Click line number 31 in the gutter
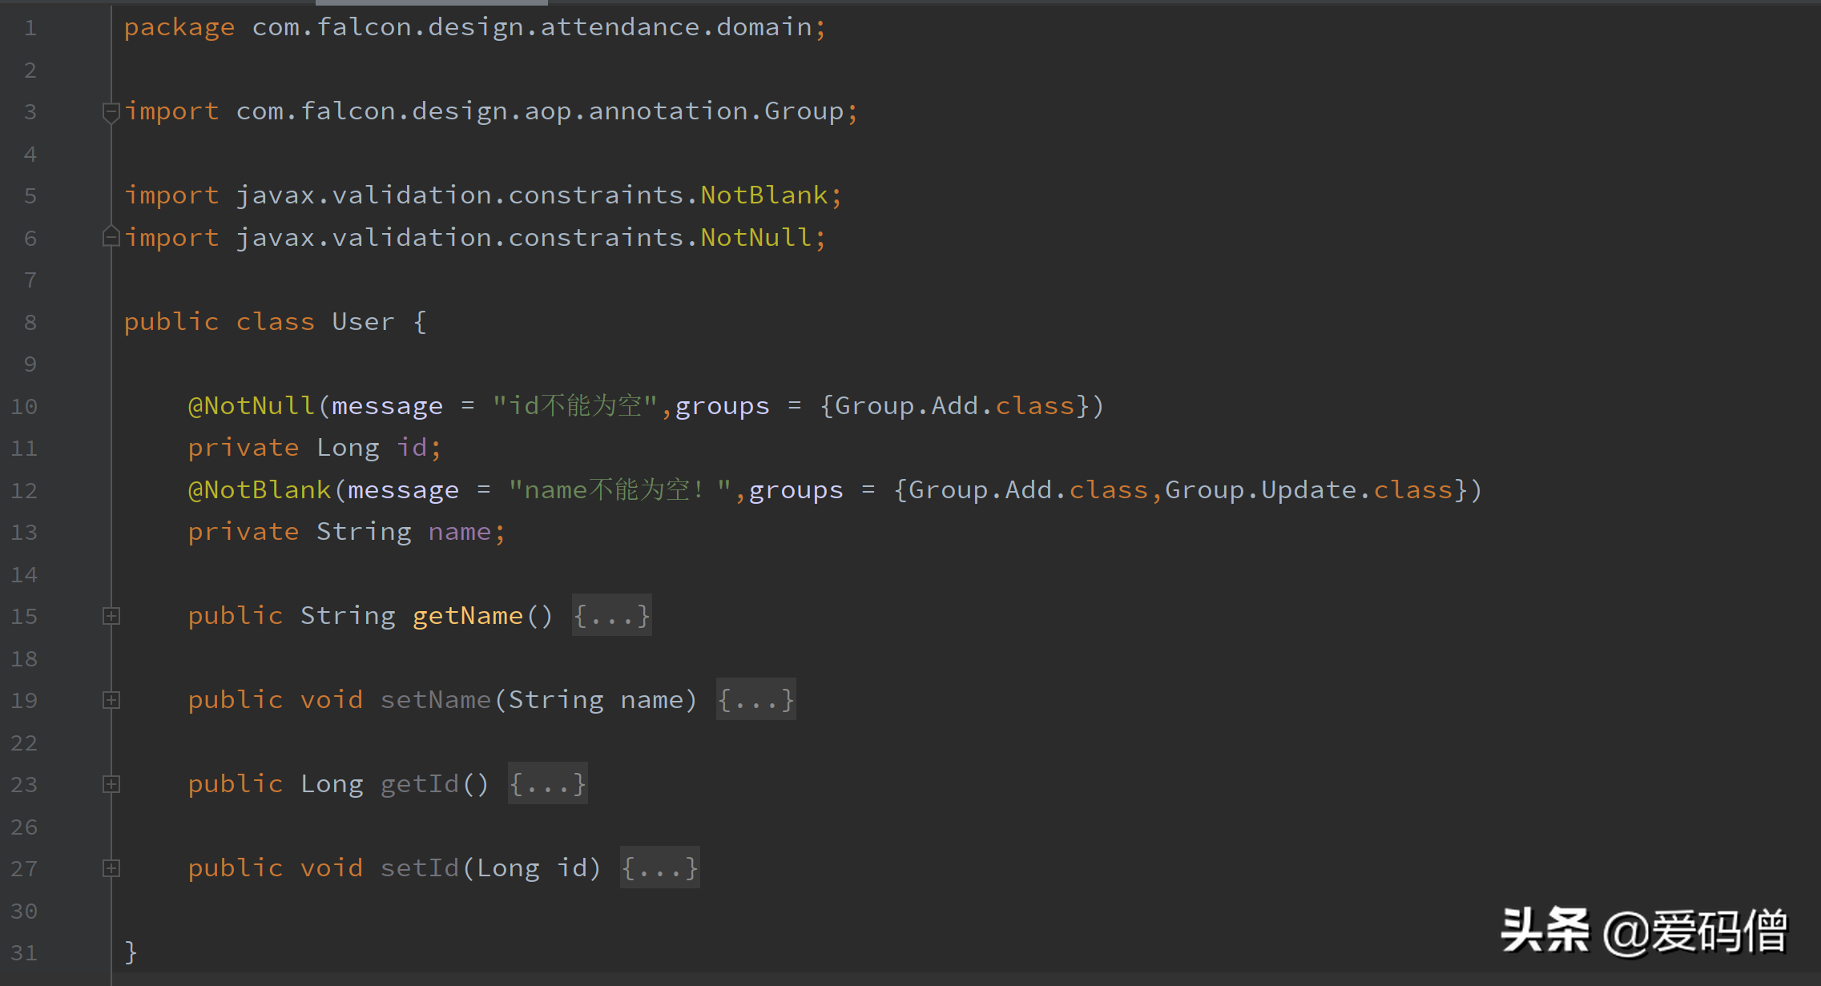The width and height of the screenshot is (1821, 986). coord(25,952)
